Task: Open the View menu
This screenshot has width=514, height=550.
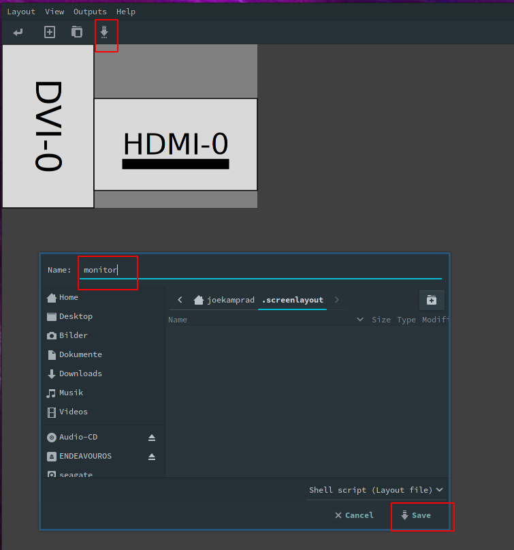Action: click(54, 12)
